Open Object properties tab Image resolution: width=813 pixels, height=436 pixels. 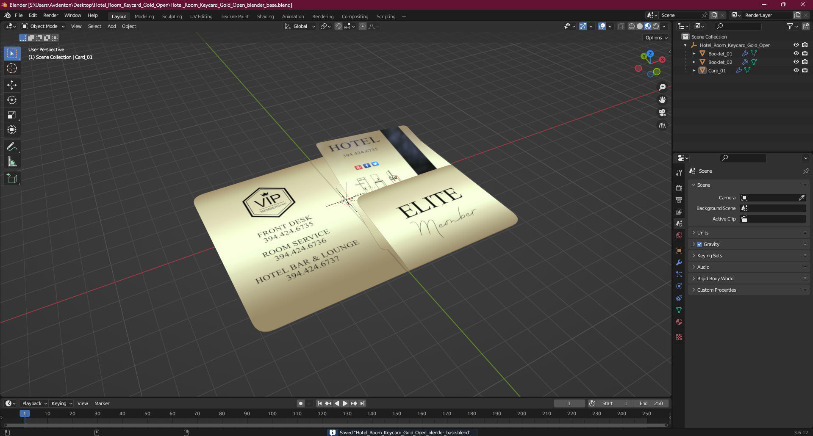click(679, 251)
